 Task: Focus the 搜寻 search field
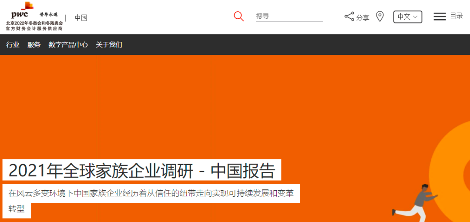tap(289, 17)
